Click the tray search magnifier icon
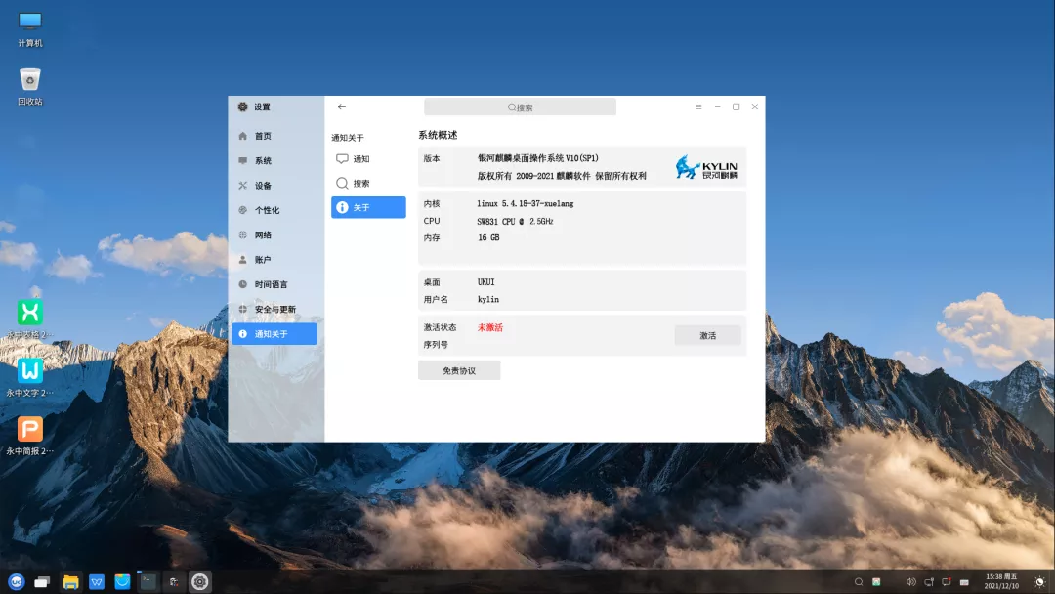This screenshot has width=1055, height=594. point(859,582)
